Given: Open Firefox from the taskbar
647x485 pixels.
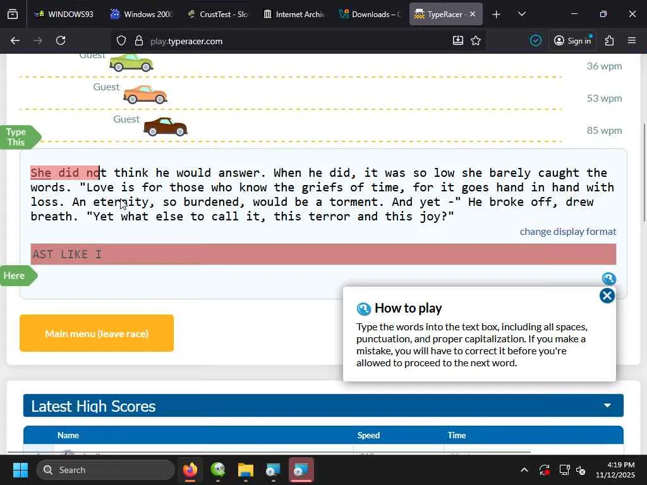Looking at the screenshot, I should click(x=190, y=470).
